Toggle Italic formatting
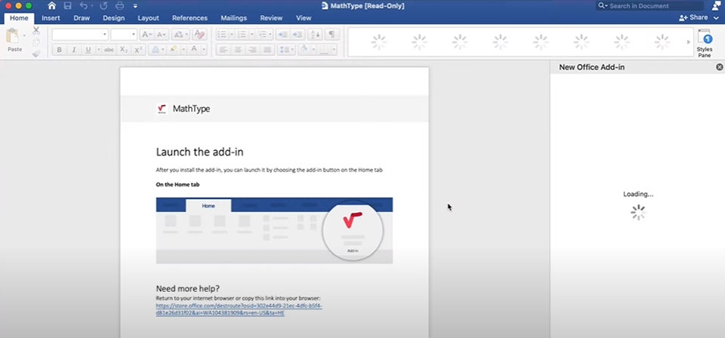 pos(74,50)
